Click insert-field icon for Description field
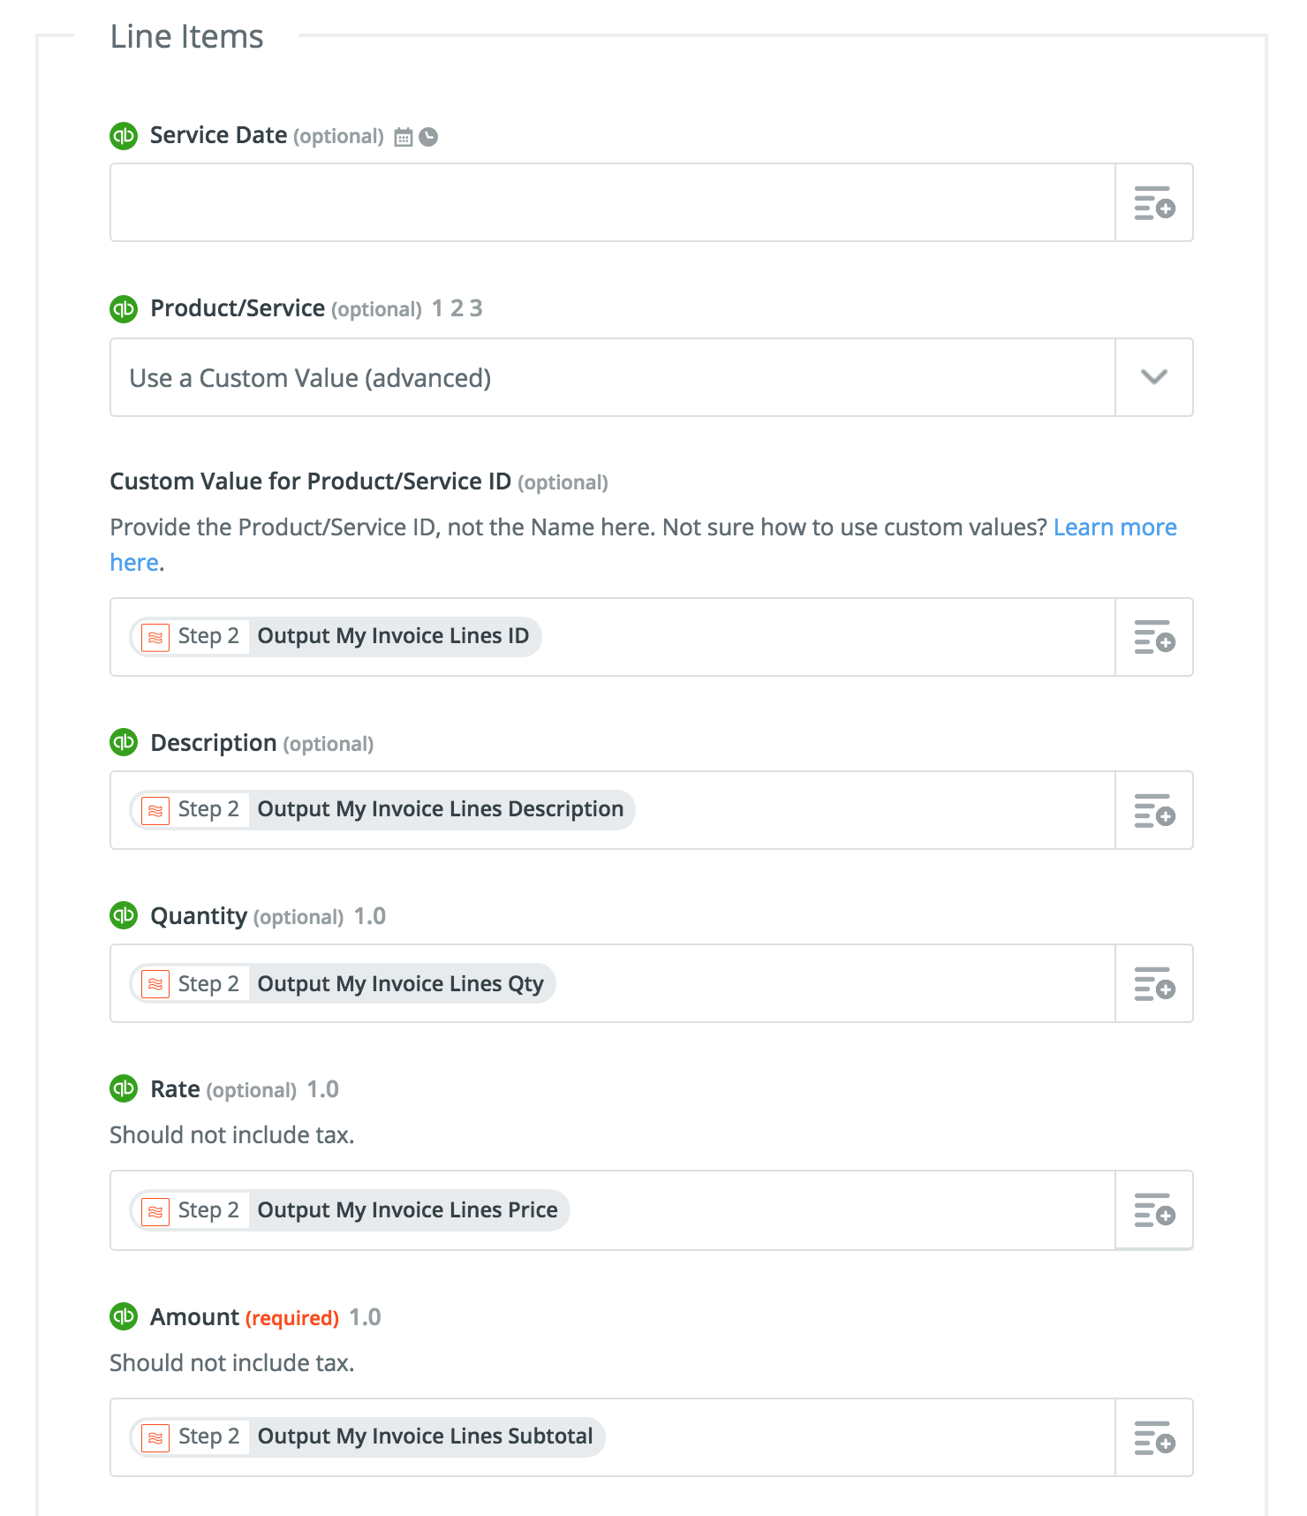Image resolution: width=1307 pixels, height=1516 pixels. 1154,810
